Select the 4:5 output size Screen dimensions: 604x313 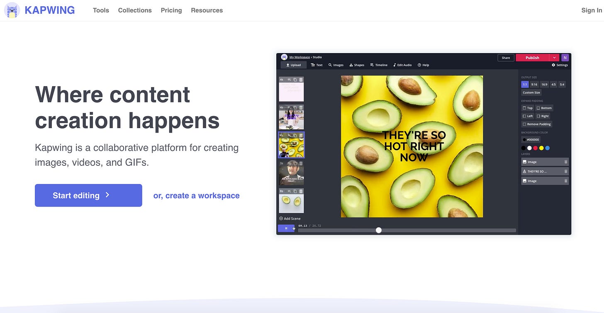click(x=553, y=84)
